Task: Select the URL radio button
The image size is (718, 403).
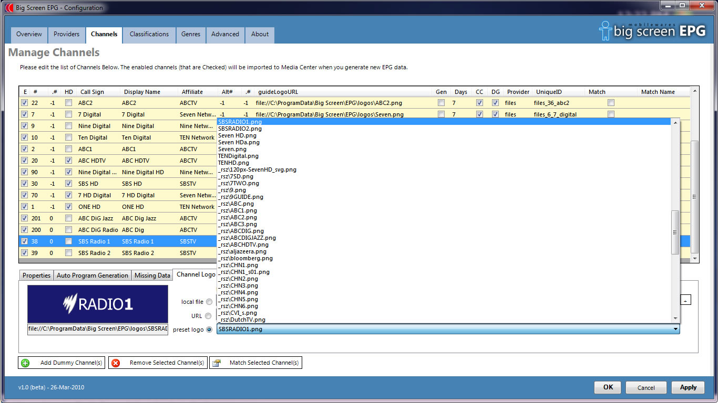Action: [x=209, y=316]
